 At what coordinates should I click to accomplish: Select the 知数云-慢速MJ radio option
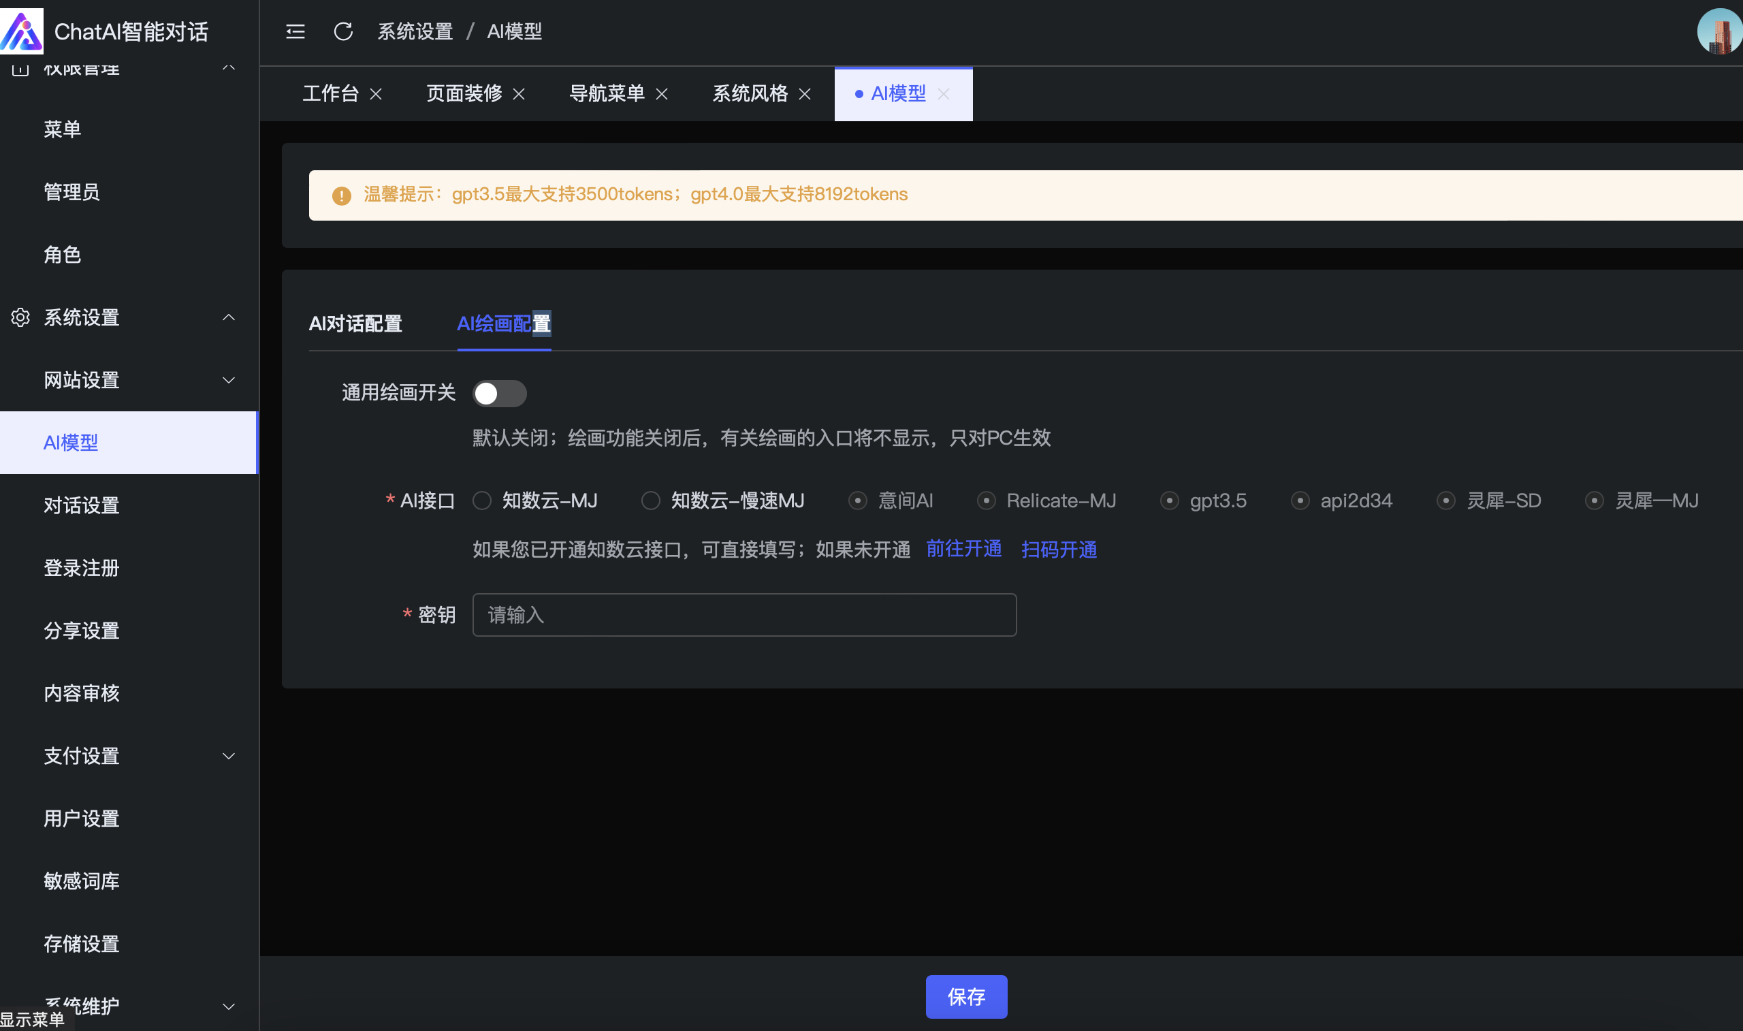[651, 501]
